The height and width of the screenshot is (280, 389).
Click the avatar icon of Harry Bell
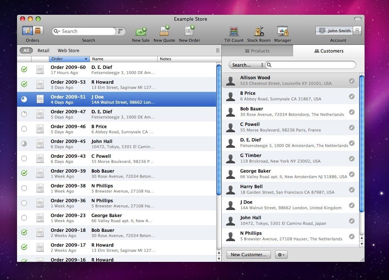231,190
